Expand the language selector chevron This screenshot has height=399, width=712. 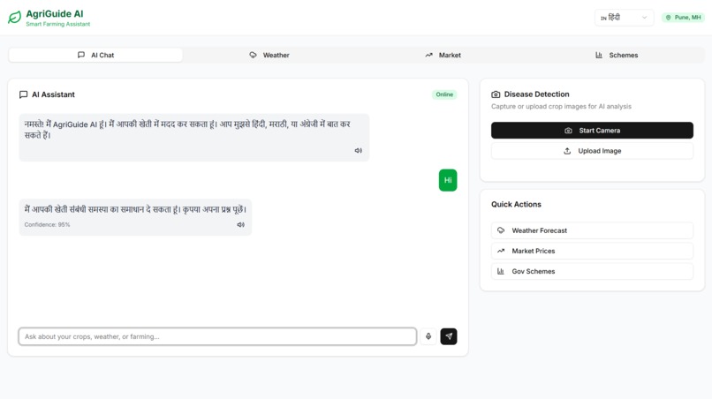644,18
